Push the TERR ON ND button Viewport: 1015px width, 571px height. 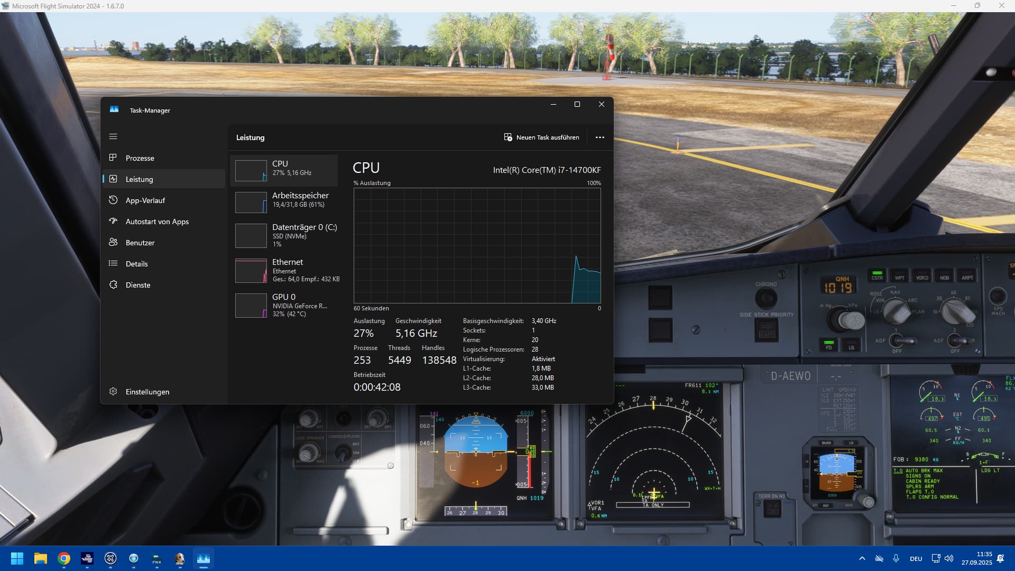click(772, 508)
